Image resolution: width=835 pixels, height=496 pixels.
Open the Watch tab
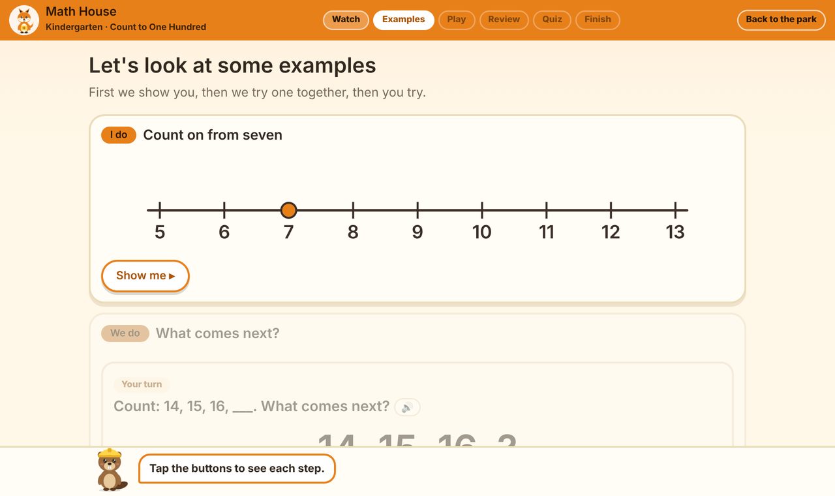coord(346,20)
